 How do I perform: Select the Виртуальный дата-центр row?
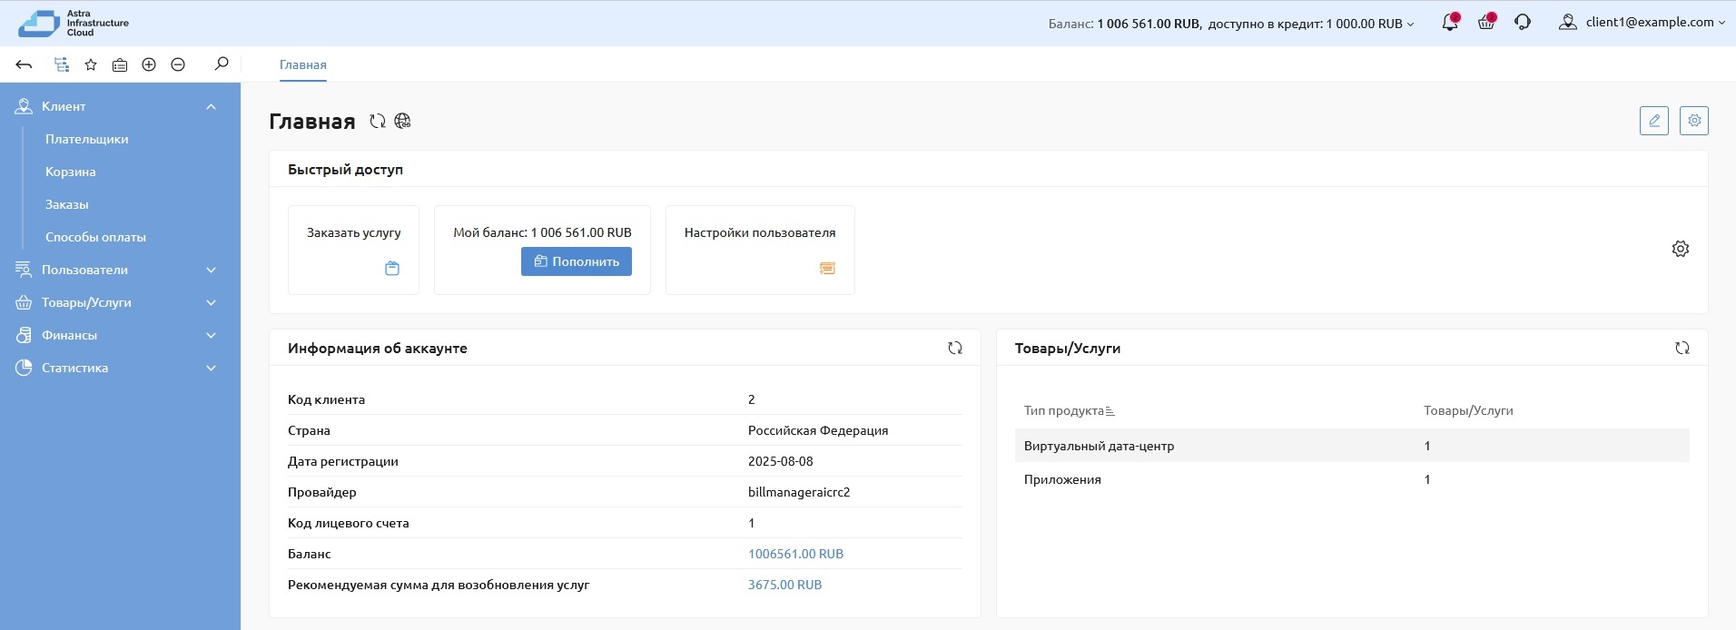[x=1352, y=446]
